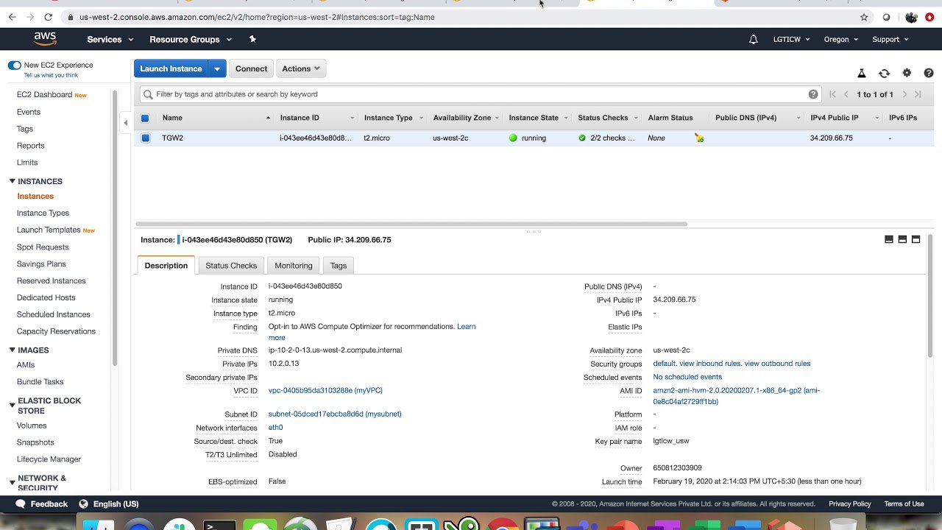Screen dimensions: 942x530
Task: Click view outbound rules link
Action: coord(777,364)
